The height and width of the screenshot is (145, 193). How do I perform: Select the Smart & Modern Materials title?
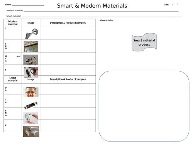click(x=92, y=6)
